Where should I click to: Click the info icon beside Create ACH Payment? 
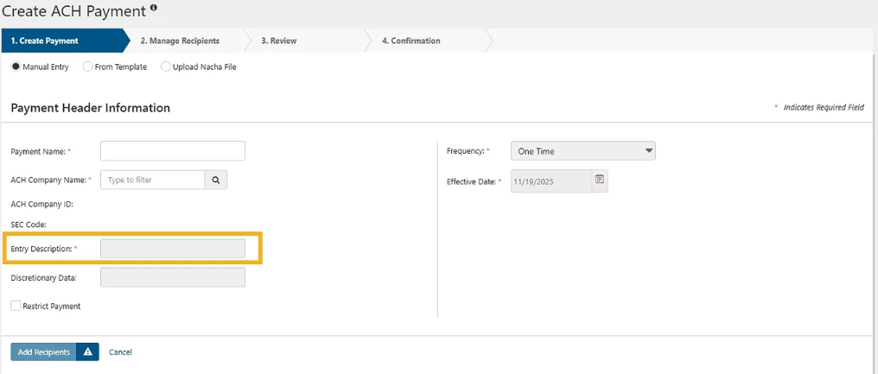[154, 8]
